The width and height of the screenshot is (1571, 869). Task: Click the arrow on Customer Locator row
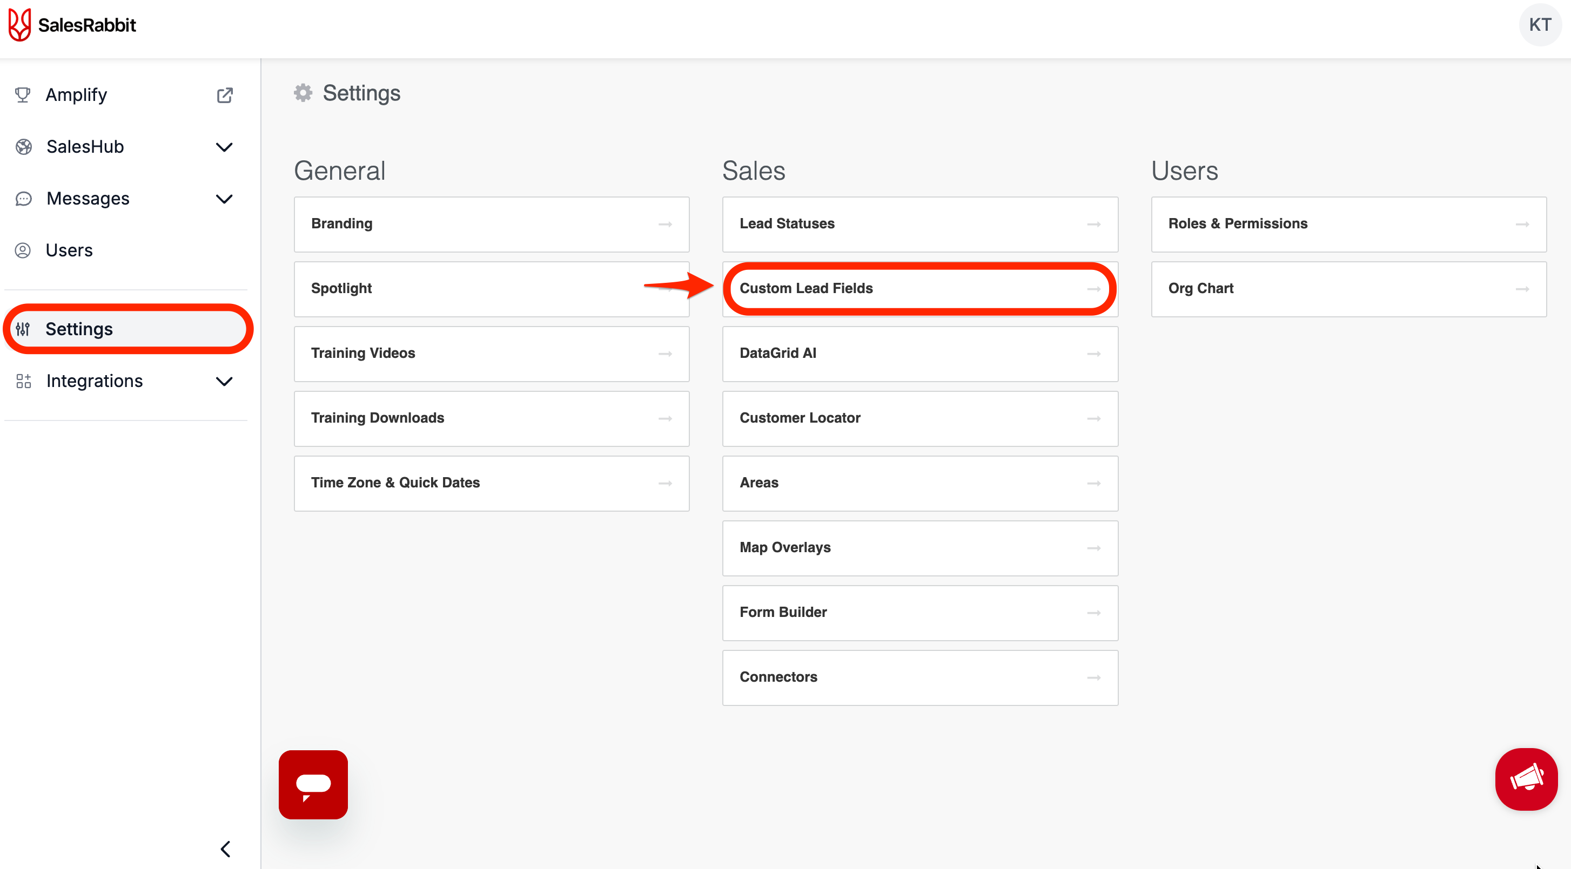(1093, 419)
